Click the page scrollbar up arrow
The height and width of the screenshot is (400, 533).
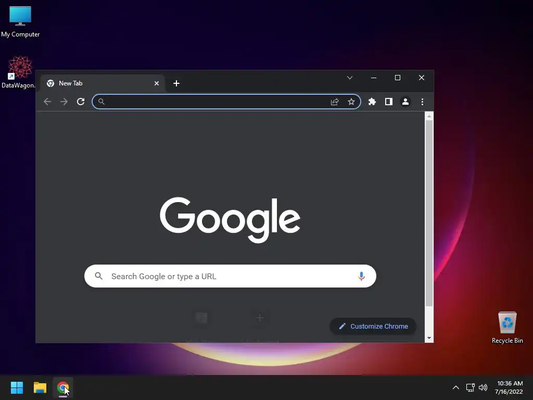pos(429,116)
